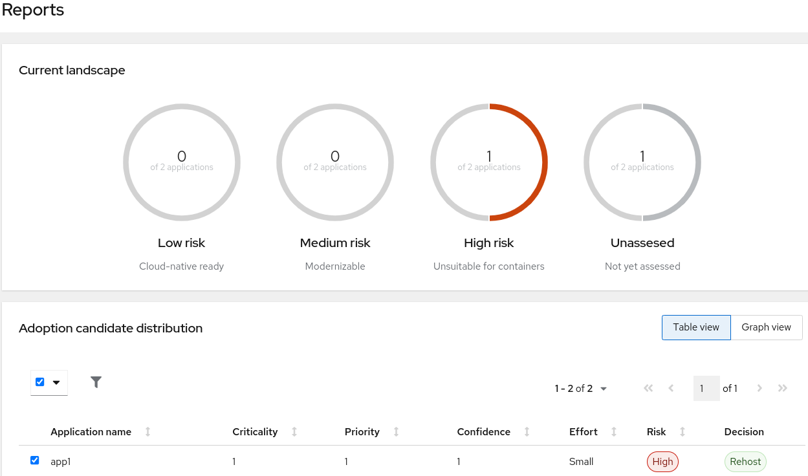This screenshot has height=476, width=808.
Task: Uncheck the app1 row checkbox
Action: tap(35, 460)
